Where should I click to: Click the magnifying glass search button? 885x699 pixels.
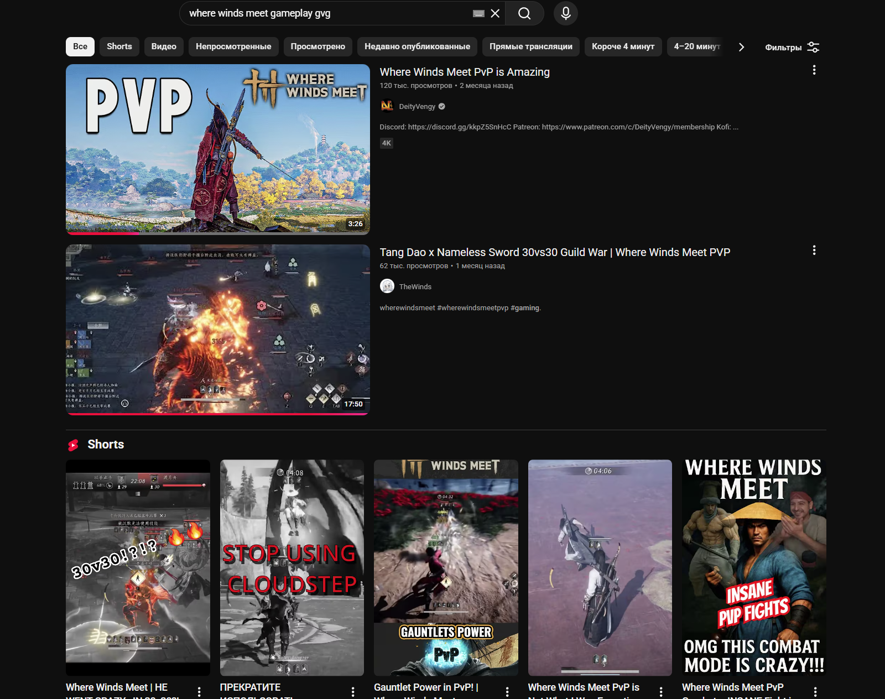coord(524,13)
